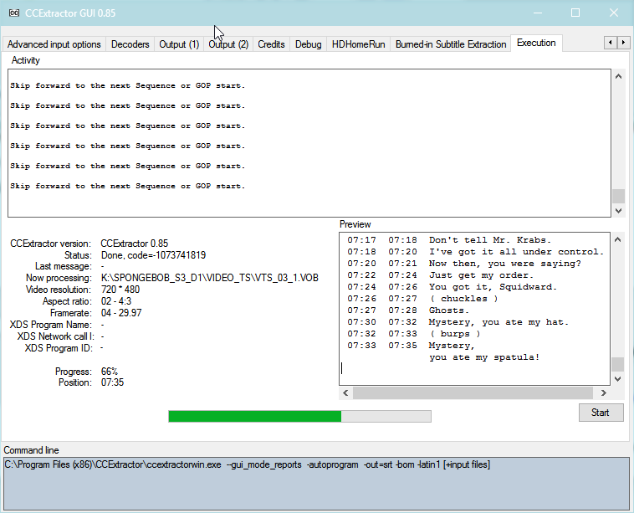Click preview line "Don't tell Mr. Krabs."
This screenshot has height=513, width=634.
click(x=490, y=240)
